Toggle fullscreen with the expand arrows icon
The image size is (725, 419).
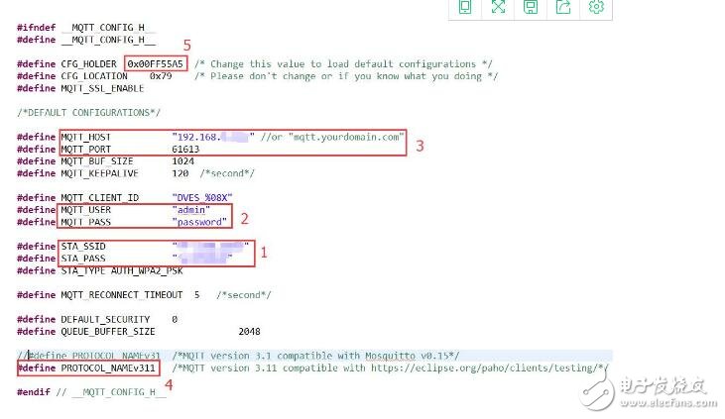498,8
